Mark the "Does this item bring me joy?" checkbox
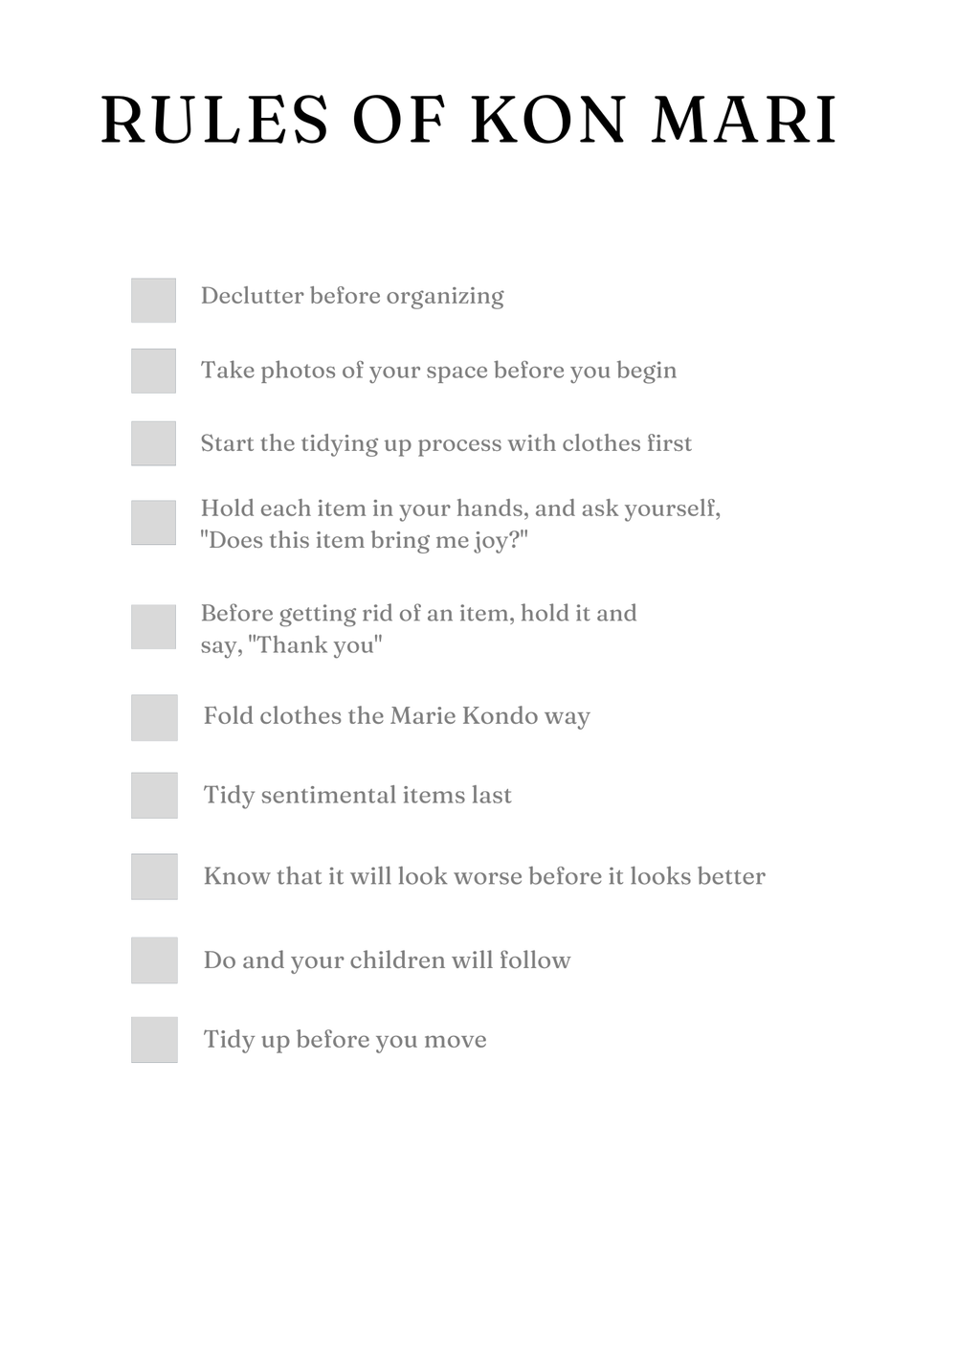 coord(153,522)
